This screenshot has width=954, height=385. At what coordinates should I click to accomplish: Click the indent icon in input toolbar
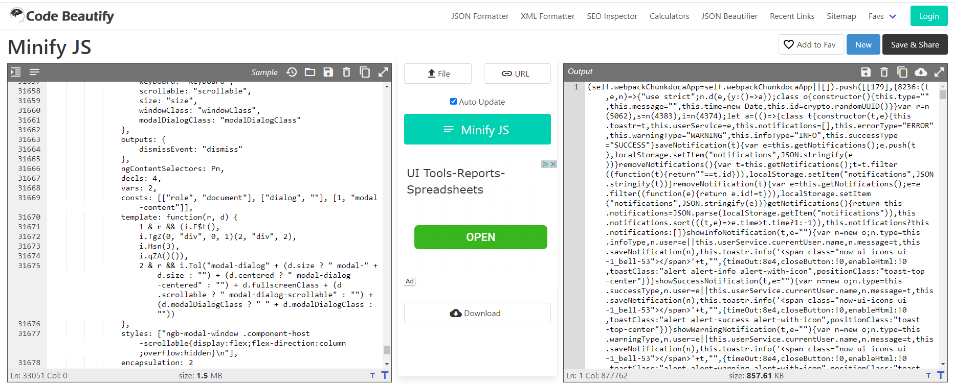[16, 72]
